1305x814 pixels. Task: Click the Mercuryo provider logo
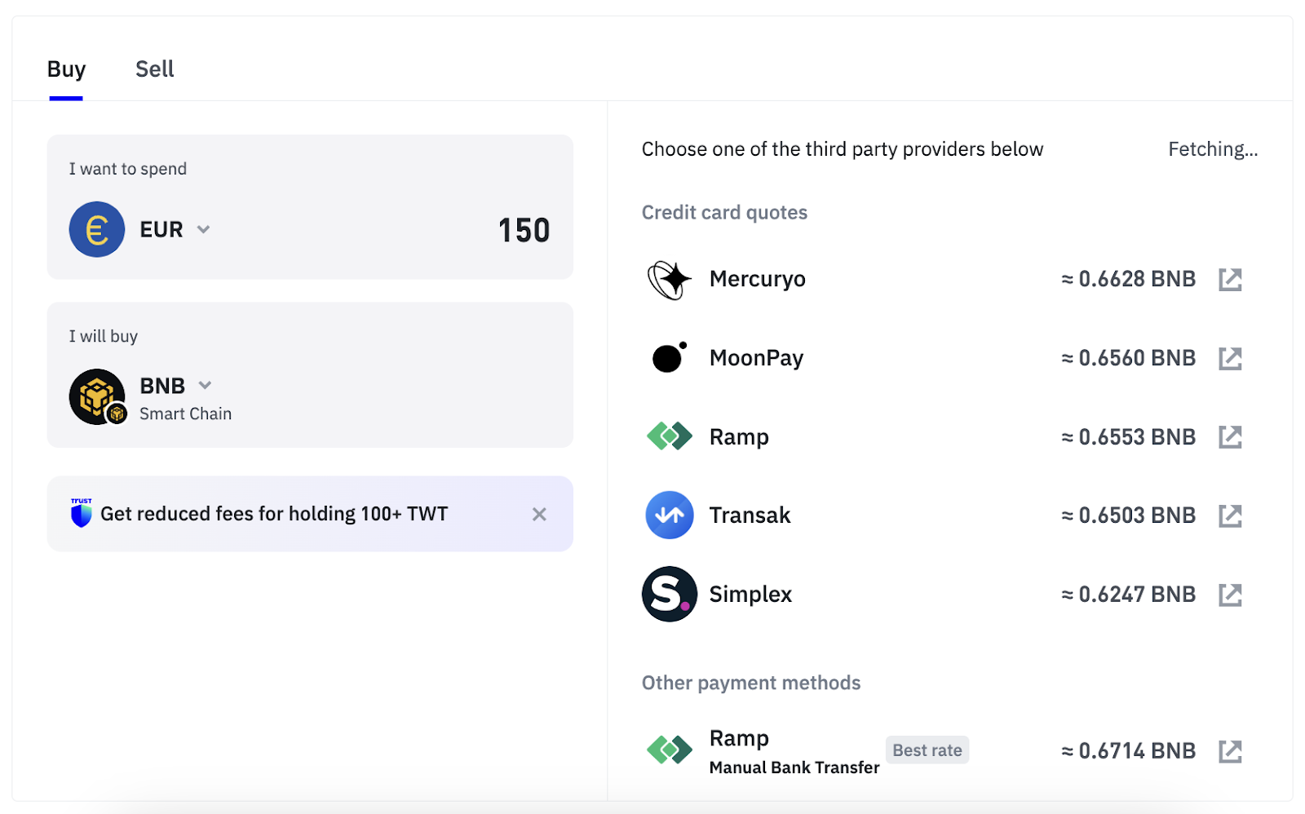click(669, 280)
